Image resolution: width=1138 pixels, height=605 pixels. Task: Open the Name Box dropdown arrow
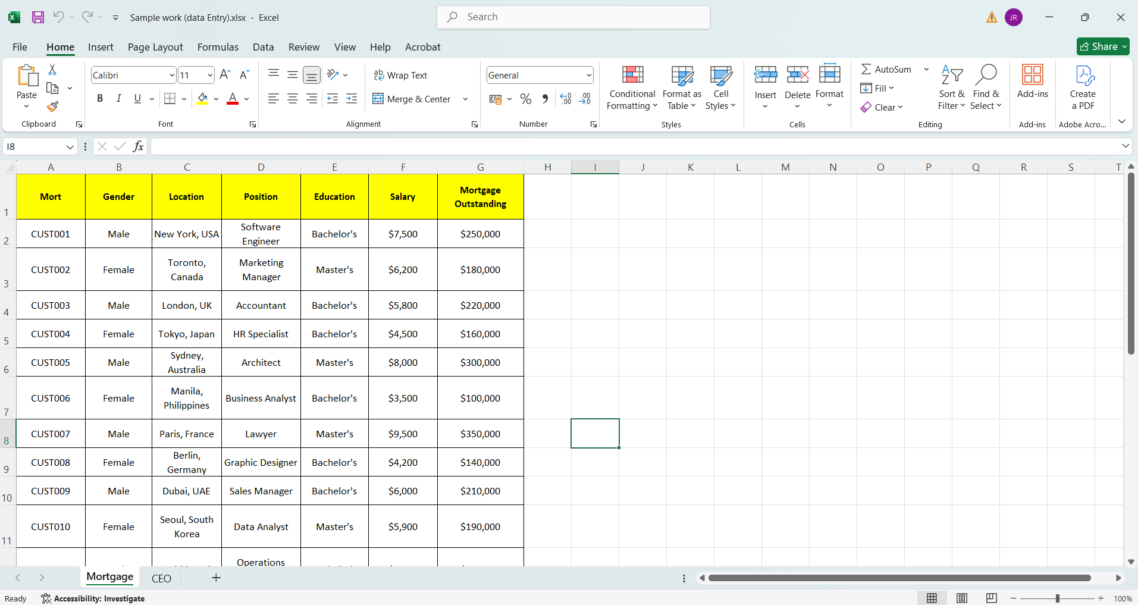(70, 147)
